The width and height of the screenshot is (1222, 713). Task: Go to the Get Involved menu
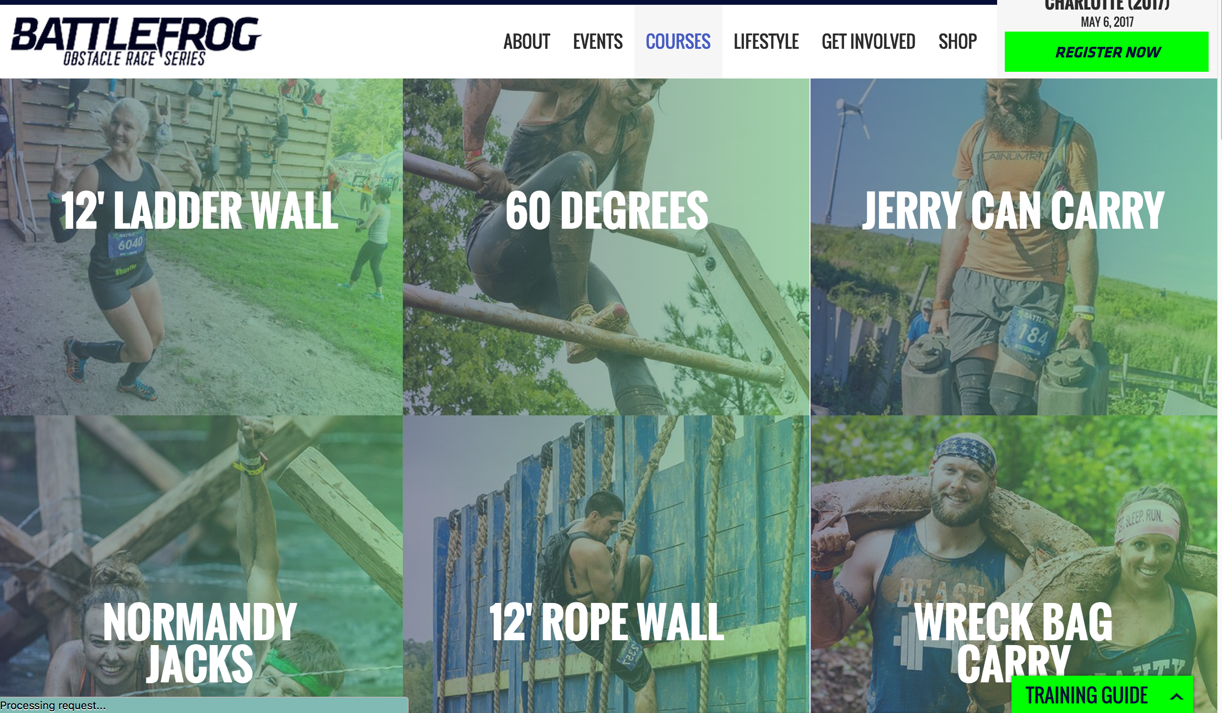coord(868,42)
